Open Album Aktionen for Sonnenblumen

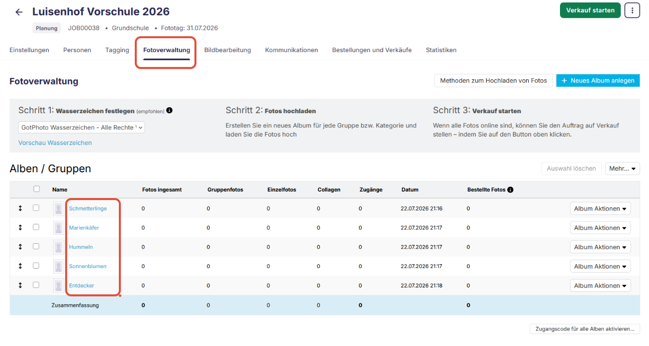[600, 267]
